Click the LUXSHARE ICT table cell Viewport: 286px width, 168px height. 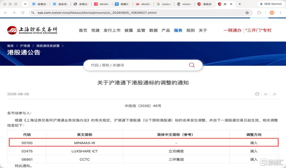click(85, 151)
